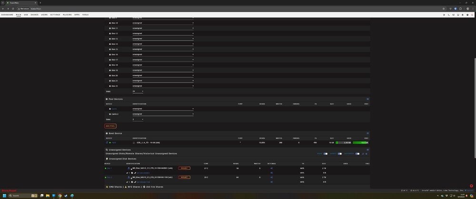Viewport: 476px width, 199px height.
Task: Open File Explorer from the taskbar
Action: point(48,196)
